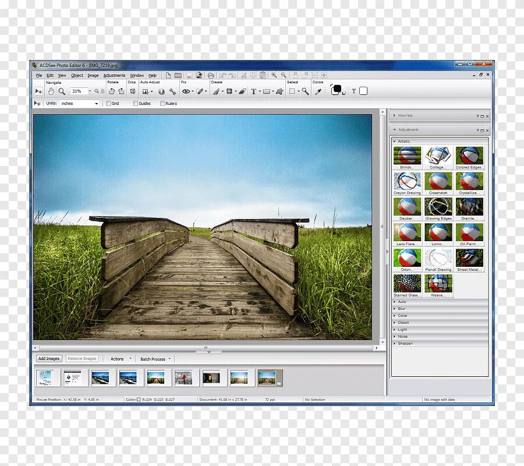524x466 pixels.
Task: Click the Auto Adjust color globe icon
Action: tap(161, 91)
